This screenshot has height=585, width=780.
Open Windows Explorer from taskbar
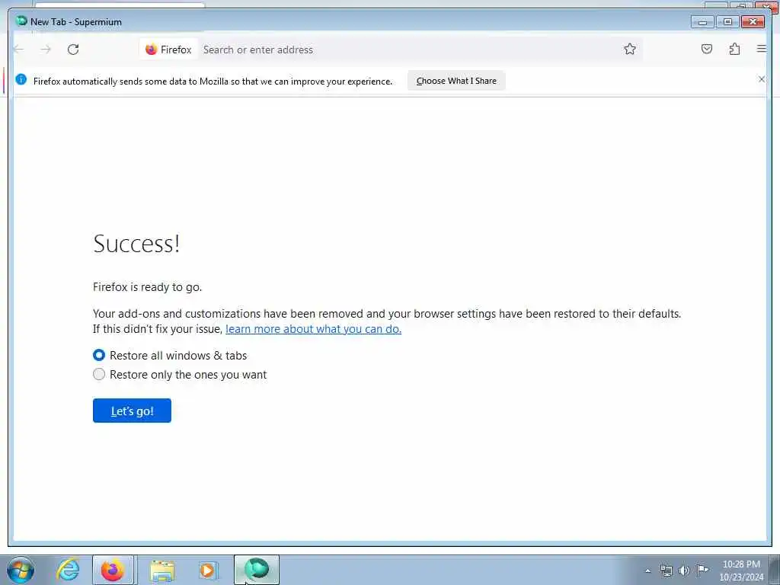[x=162, y=570]
